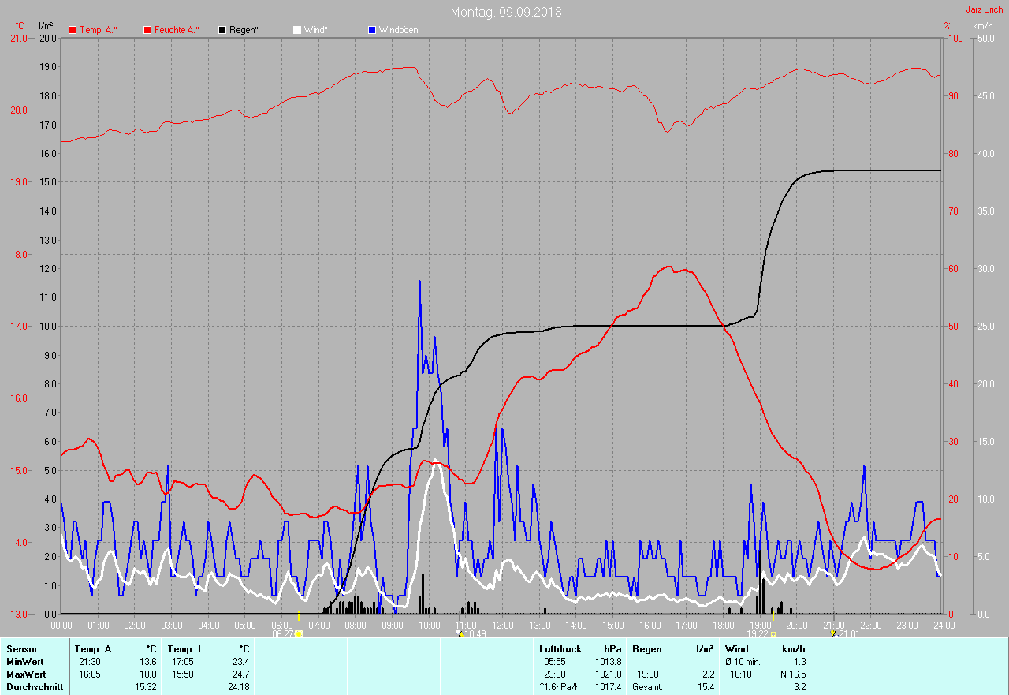Click the 12:00 time axis label

(x=502, y=625)
